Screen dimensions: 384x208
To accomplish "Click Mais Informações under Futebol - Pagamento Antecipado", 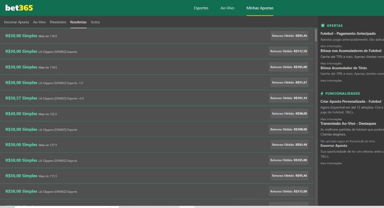I will 331,46.
